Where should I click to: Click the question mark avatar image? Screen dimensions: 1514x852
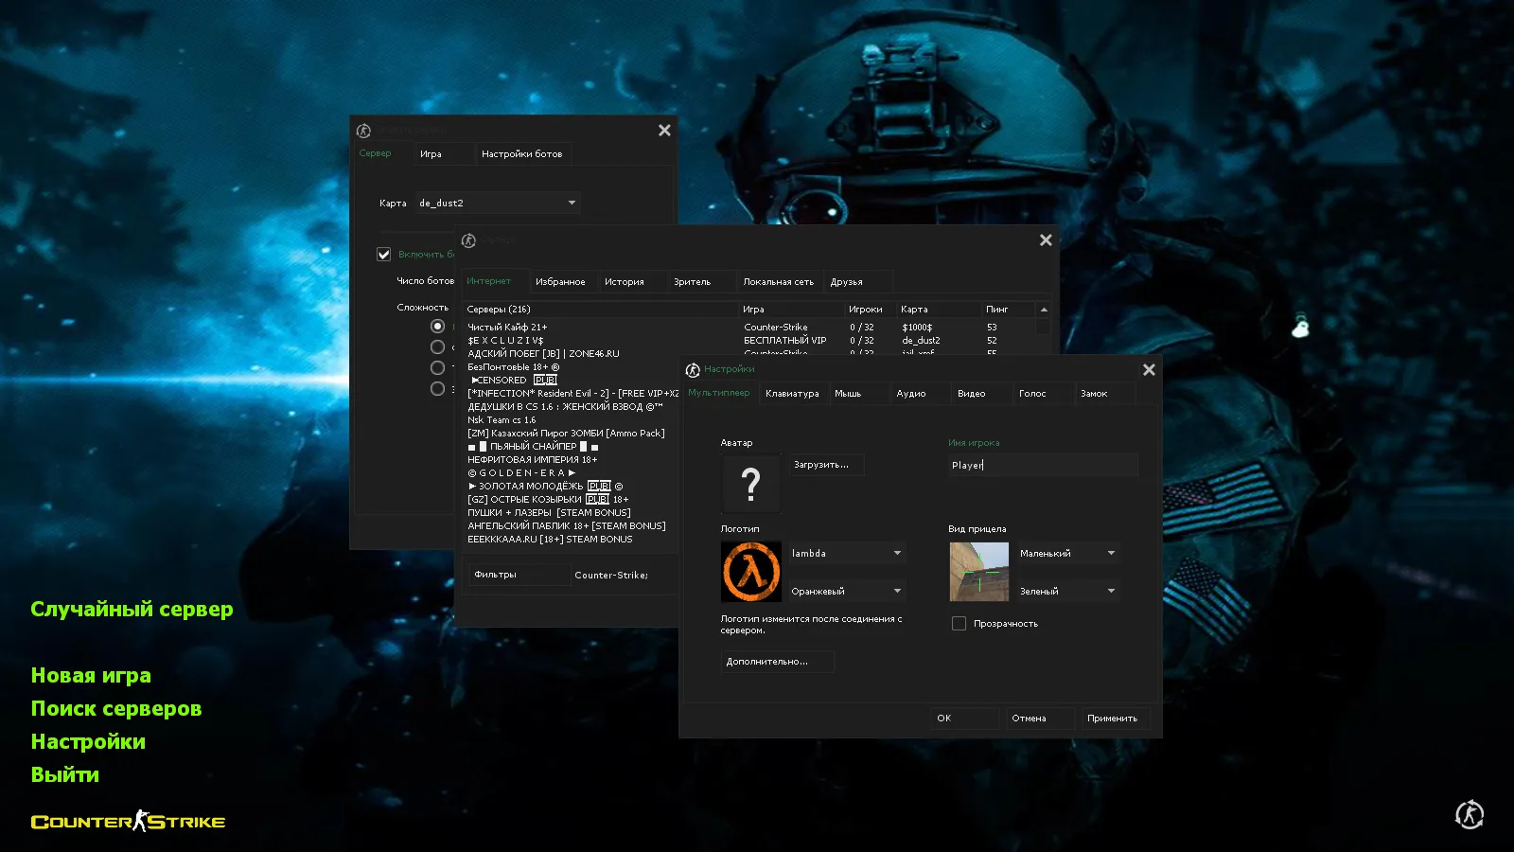[x=750, y=484]
